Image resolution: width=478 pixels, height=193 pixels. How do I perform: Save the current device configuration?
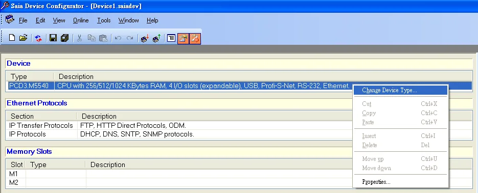coord(53,38)
